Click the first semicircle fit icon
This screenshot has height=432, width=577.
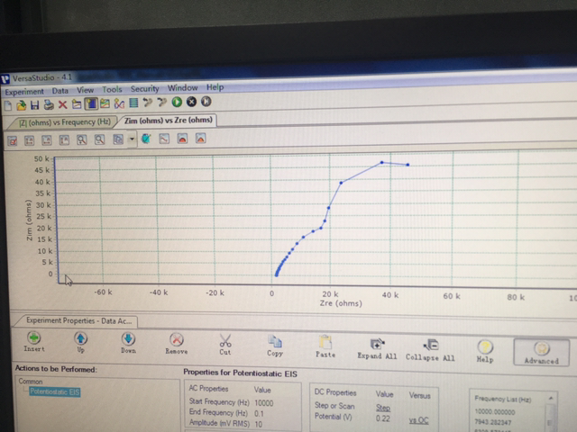pyautogui.click(x=182, y=139)
